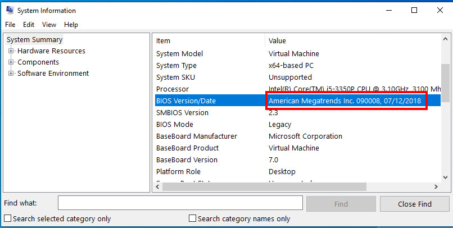Maximize the System Information window
Image resolution: width=453 pixels, height=228 pixels.
(x=414, y=10)
